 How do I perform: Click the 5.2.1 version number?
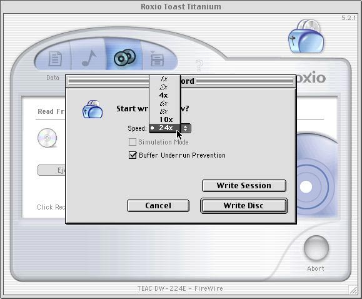pyautogui.click(x=348, y=18)
